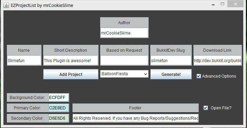This screenshot has height=128, width=247.
Task: Focus the Name field containing Slimefun
Action: [x=24, y=60]
